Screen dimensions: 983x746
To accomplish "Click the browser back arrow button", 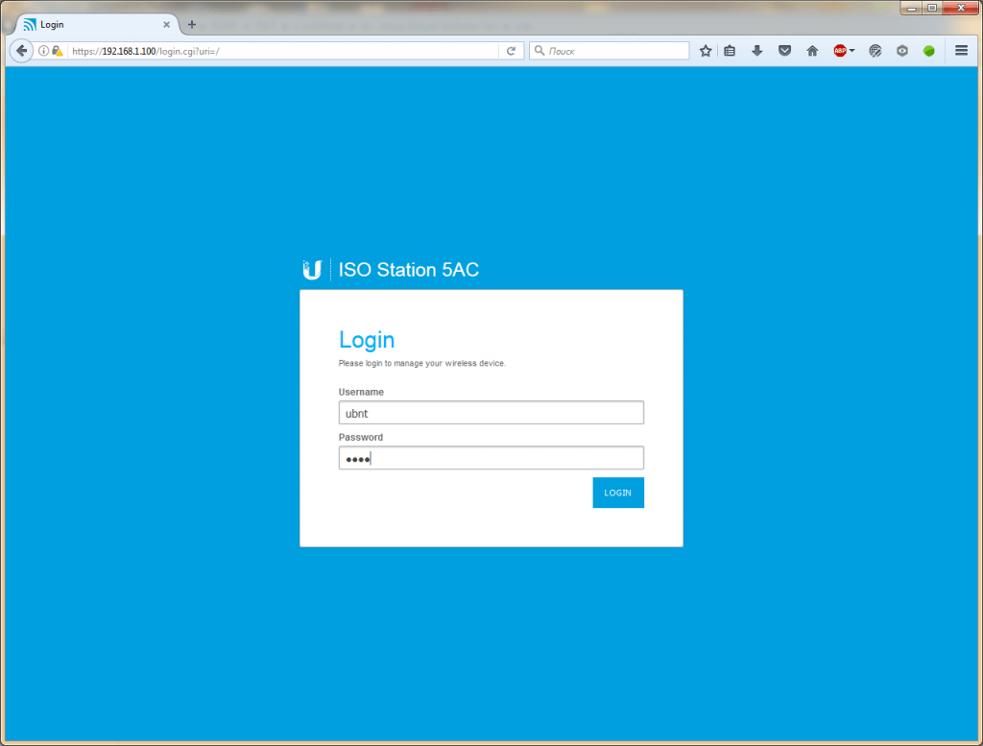I will (21, 51).
